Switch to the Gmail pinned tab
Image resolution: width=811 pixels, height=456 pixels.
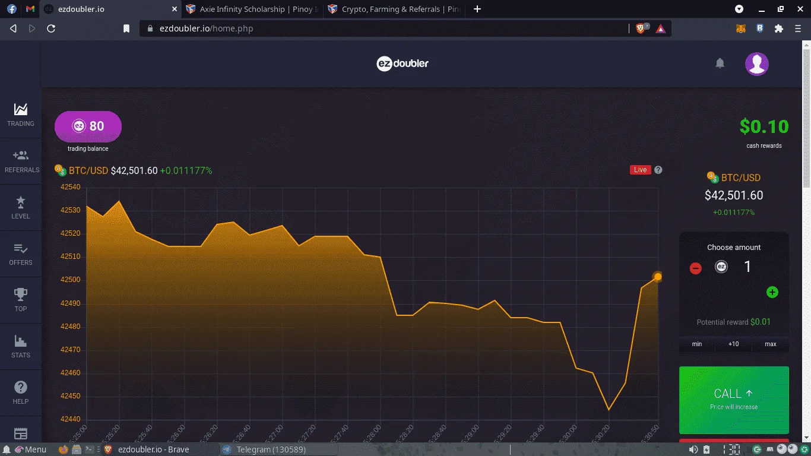[31, 9]
